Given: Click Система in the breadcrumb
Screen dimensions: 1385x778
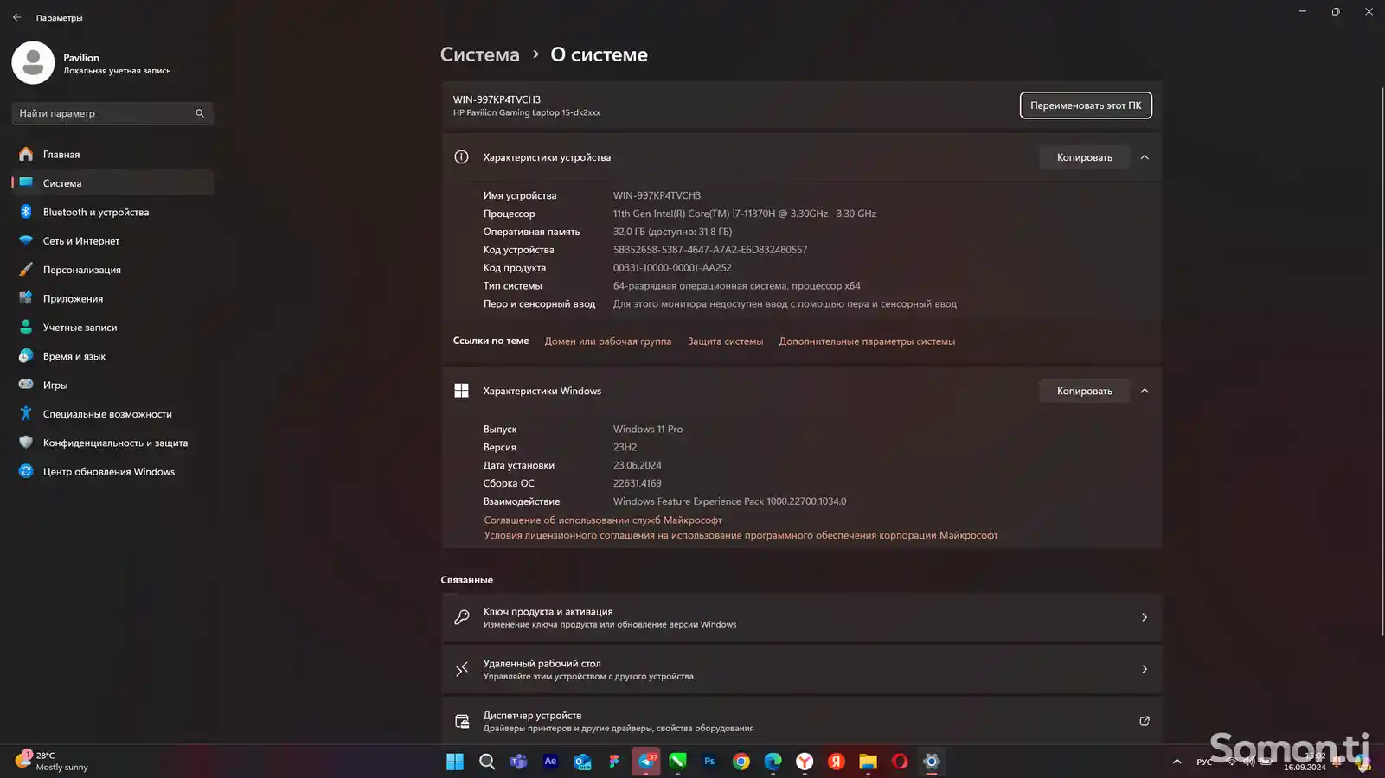Looking at the screenshot, I should pyautogui.click(x=480, y=54).
